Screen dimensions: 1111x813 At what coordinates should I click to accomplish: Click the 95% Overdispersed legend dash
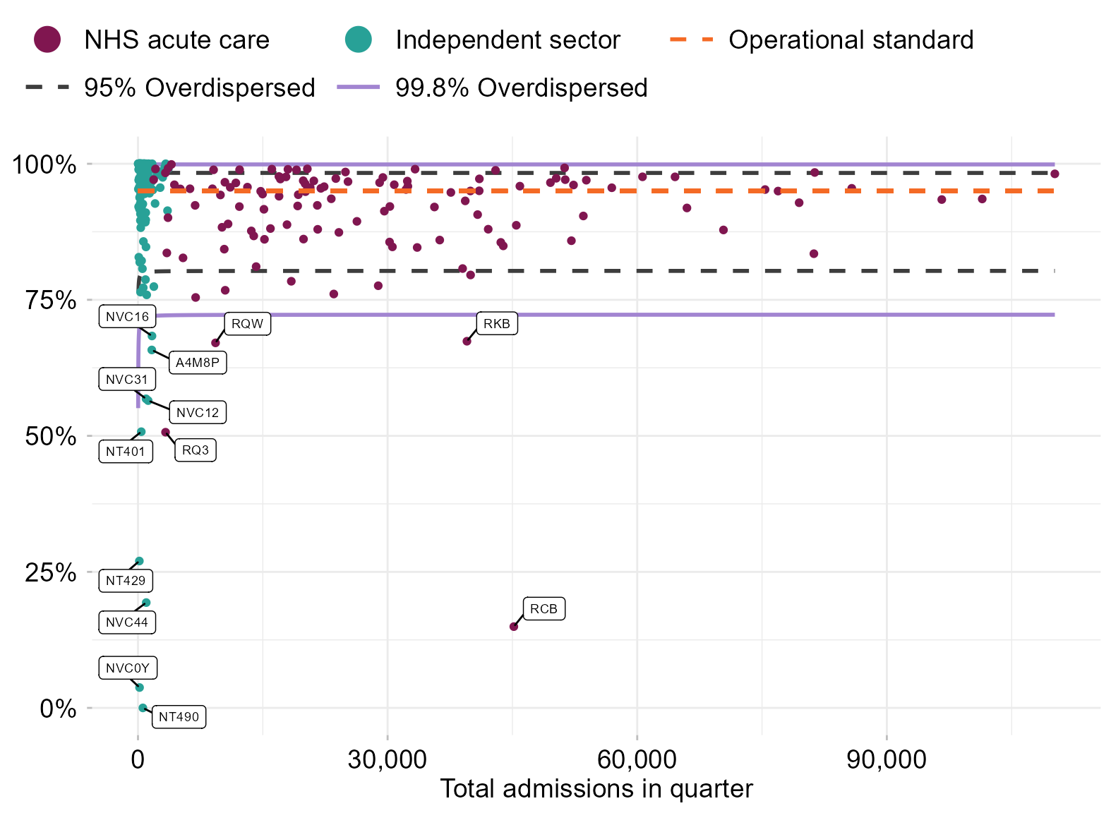(x=47, y=88)
